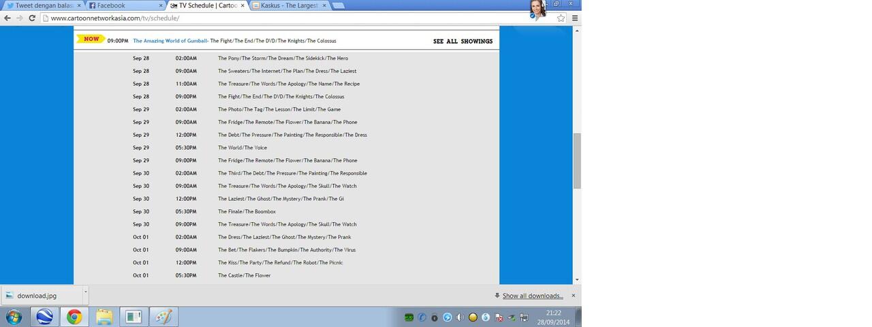Close the Kaskus tab
Screen dimensions: 872x327
point(324,5)
